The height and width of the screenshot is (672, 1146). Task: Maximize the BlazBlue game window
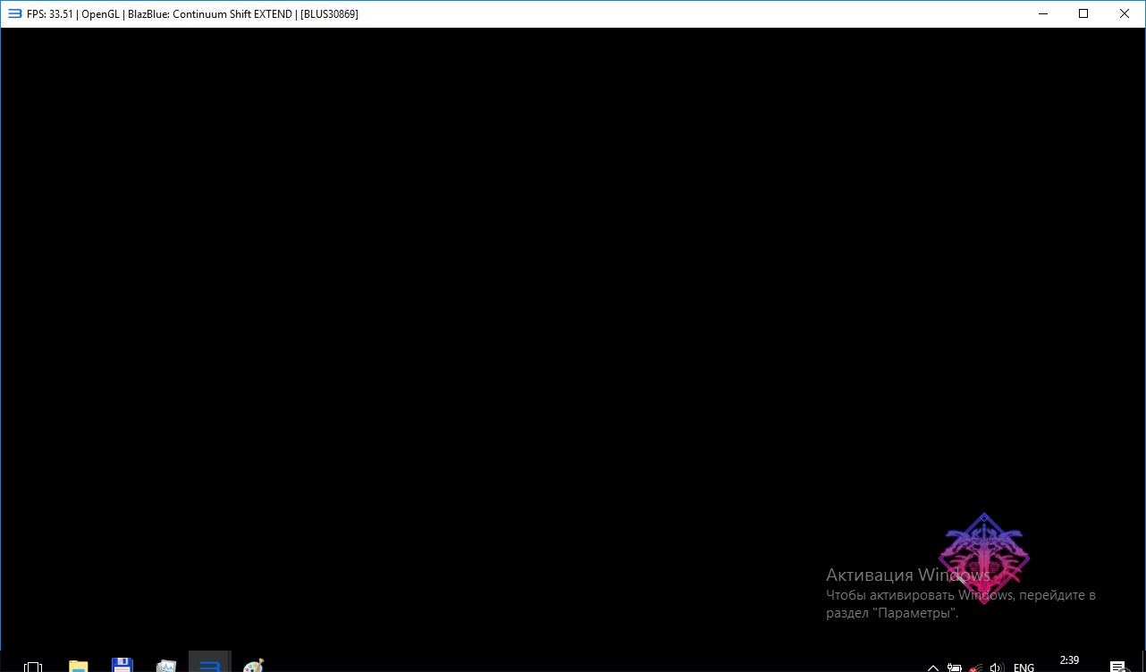[x=1083, y=13]
